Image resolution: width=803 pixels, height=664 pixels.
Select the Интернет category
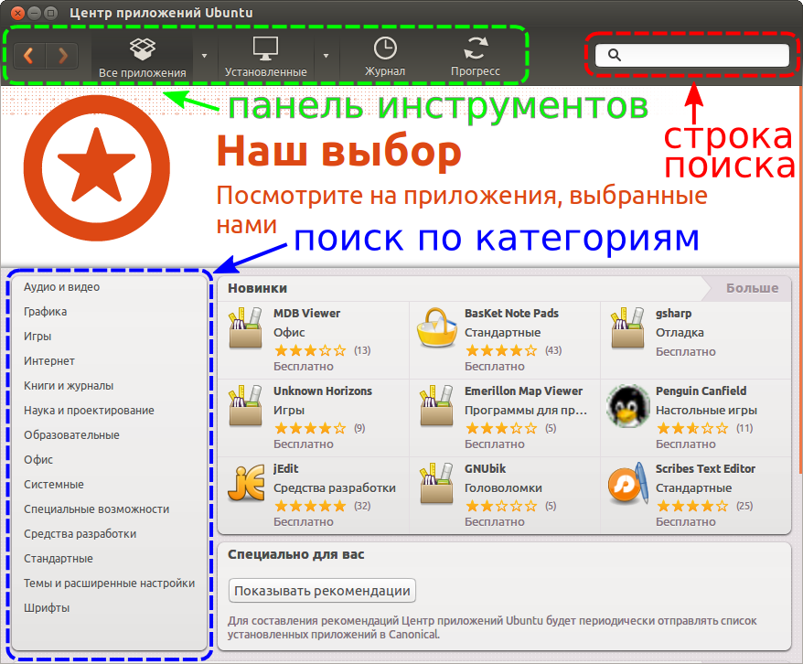pos(49,361)
